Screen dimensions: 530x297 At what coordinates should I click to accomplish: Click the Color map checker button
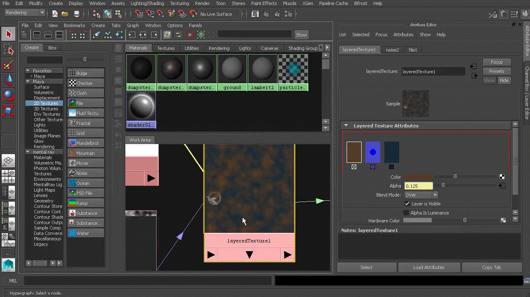(502, 177)
